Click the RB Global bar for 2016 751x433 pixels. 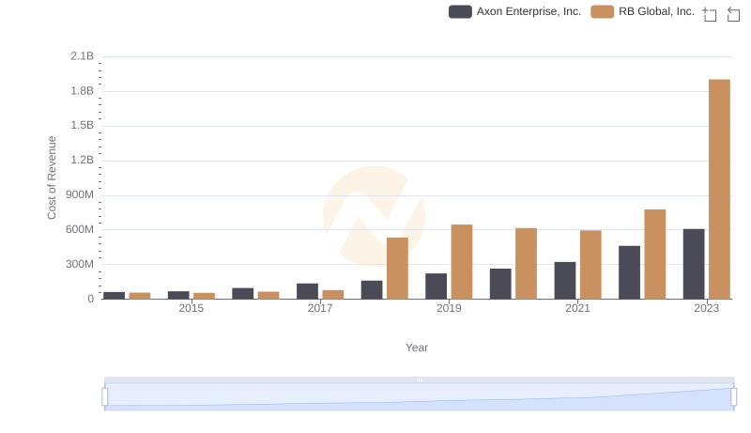[x=268, y=296]
